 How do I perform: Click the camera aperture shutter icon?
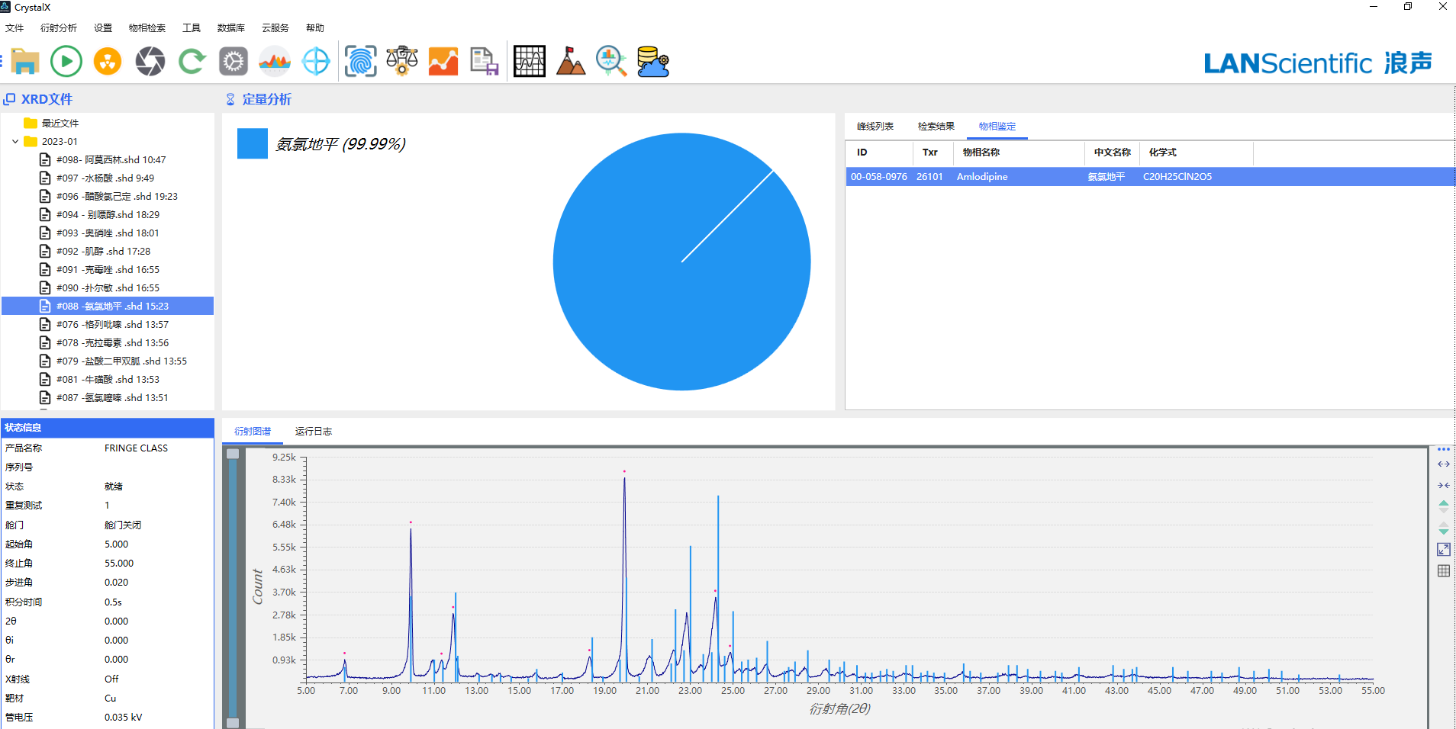(150, 61)
